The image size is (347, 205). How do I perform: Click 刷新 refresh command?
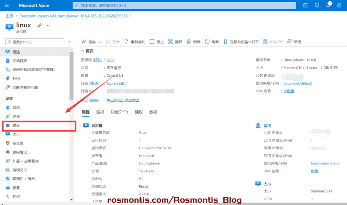(212, 42)
